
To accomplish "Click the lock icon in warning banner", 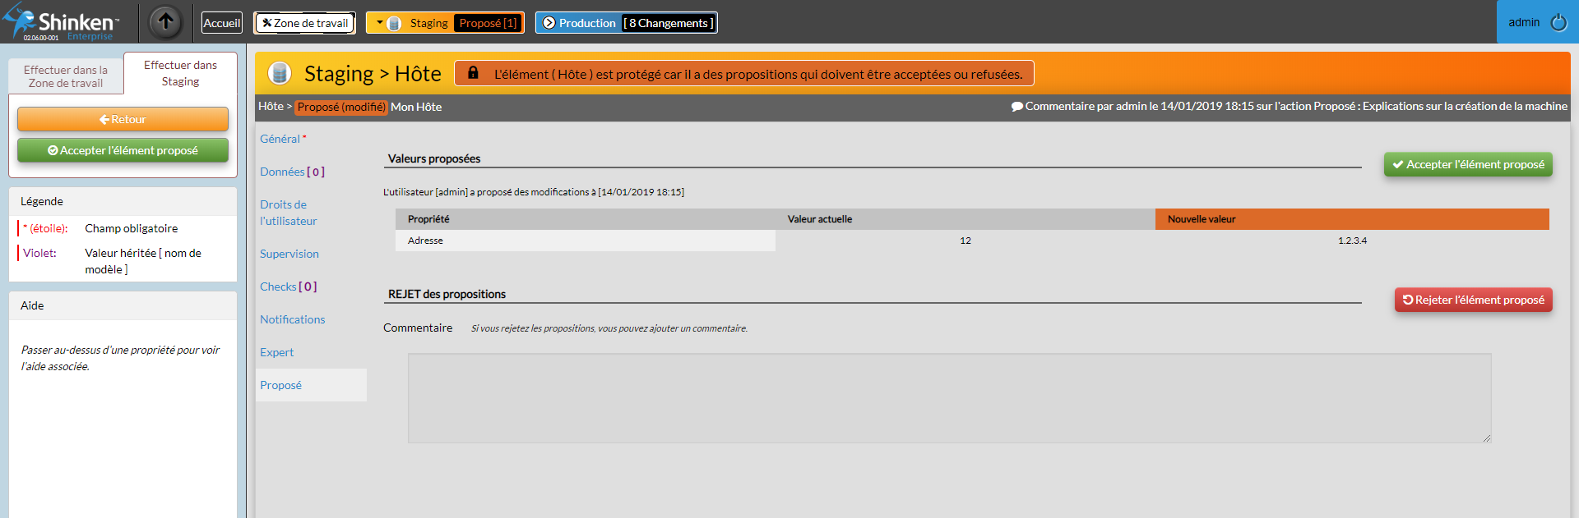I will click(473, 73).
